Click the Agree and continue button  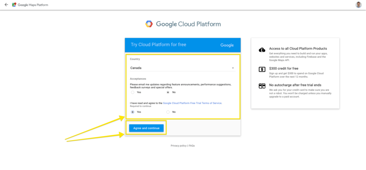coord(146,128)
